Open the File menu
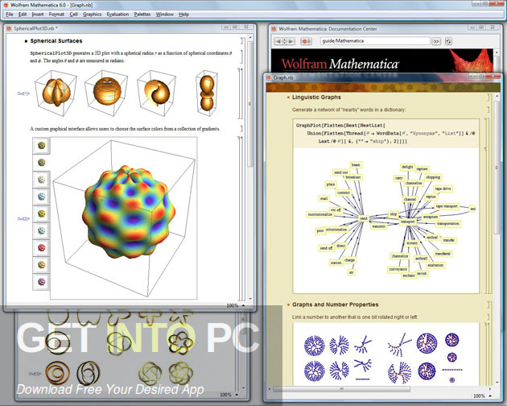507x406 pixels. click(10, 14)
